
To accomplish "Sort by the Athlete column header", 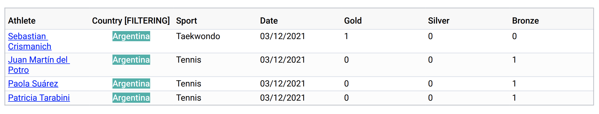I will pyautogui.click(x=22, y=21).
